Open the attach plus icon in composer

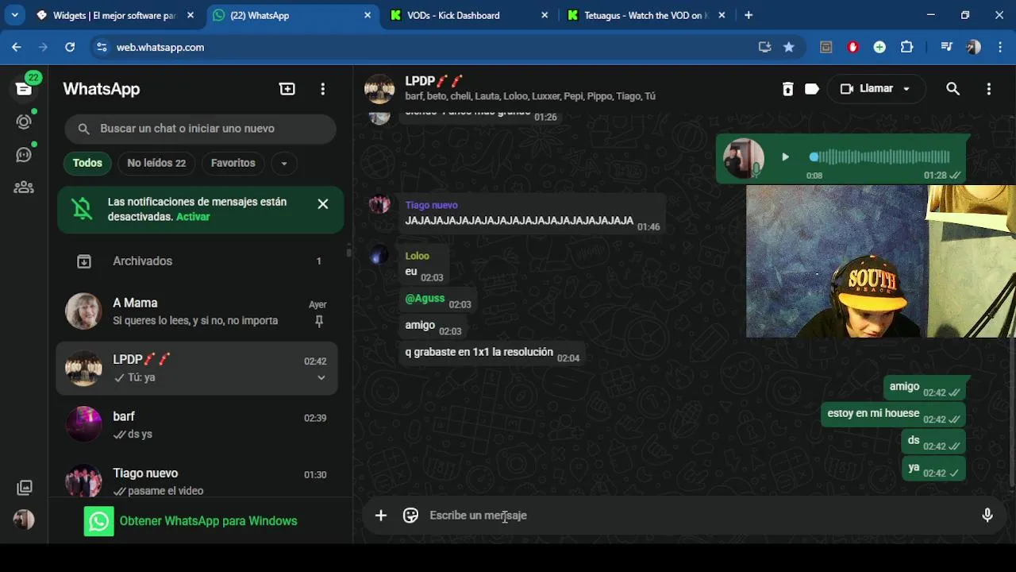381,516
